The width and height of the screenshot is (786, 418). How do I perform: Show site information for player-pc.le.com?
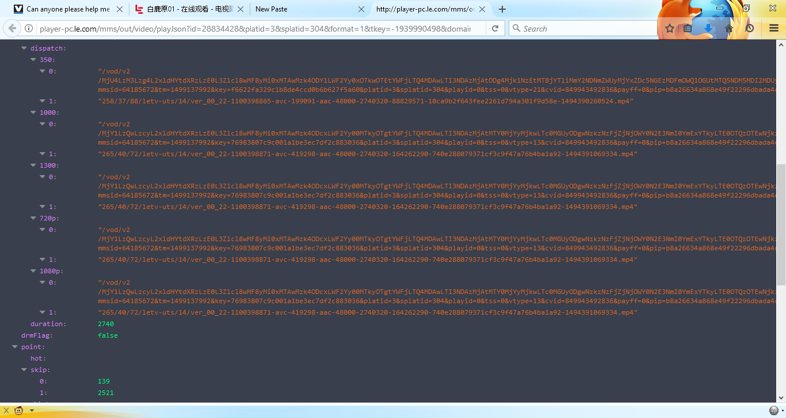28,28
